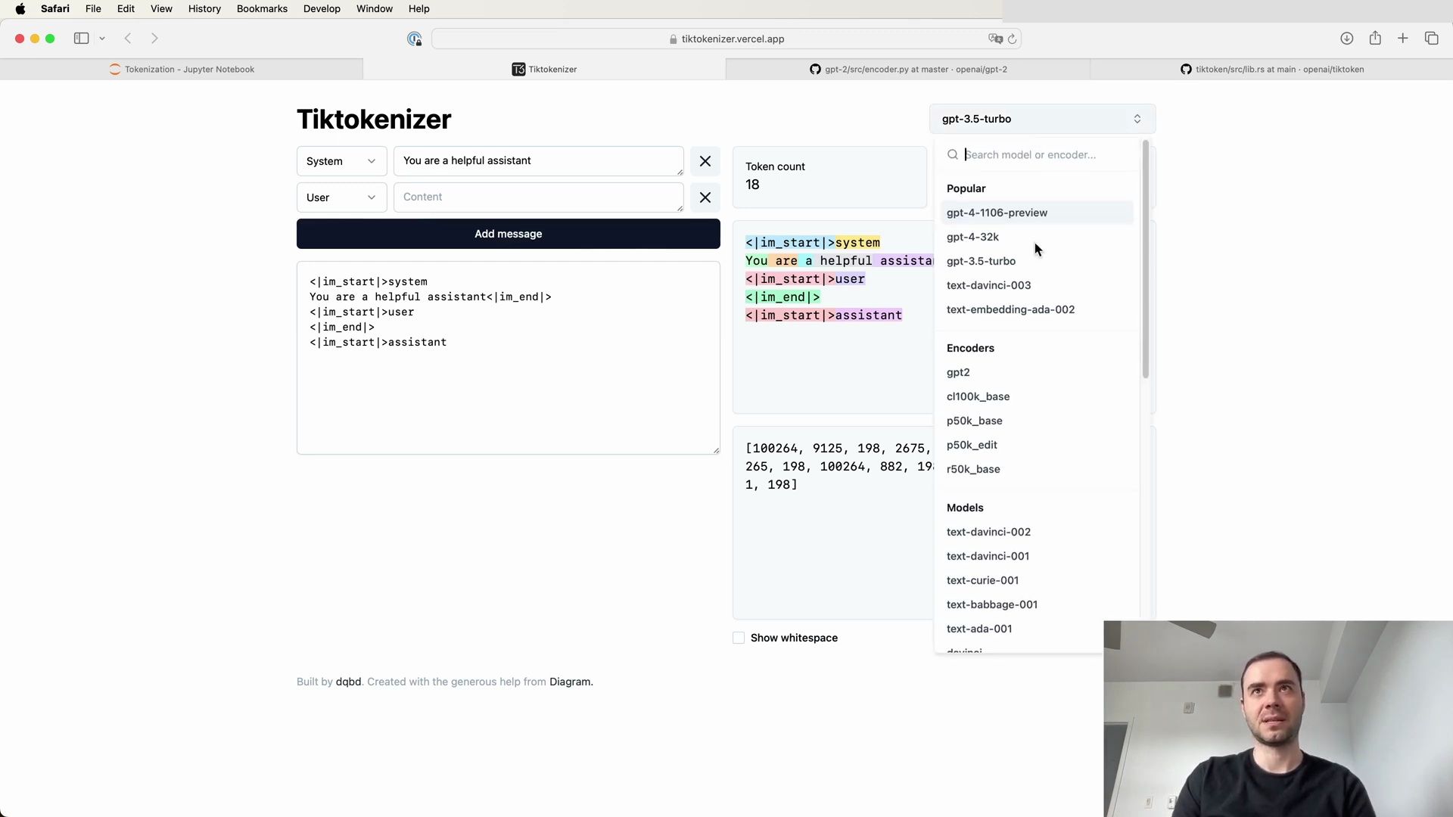Select text-embedding-ada-002 from the list

1036,309
